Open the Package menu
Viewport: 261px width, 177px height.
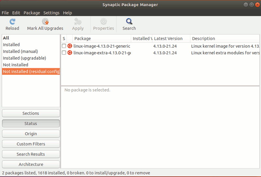[x=32, y=13]
